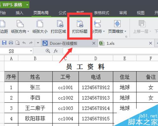Select the cell containing cc1004

coord(65,118)
